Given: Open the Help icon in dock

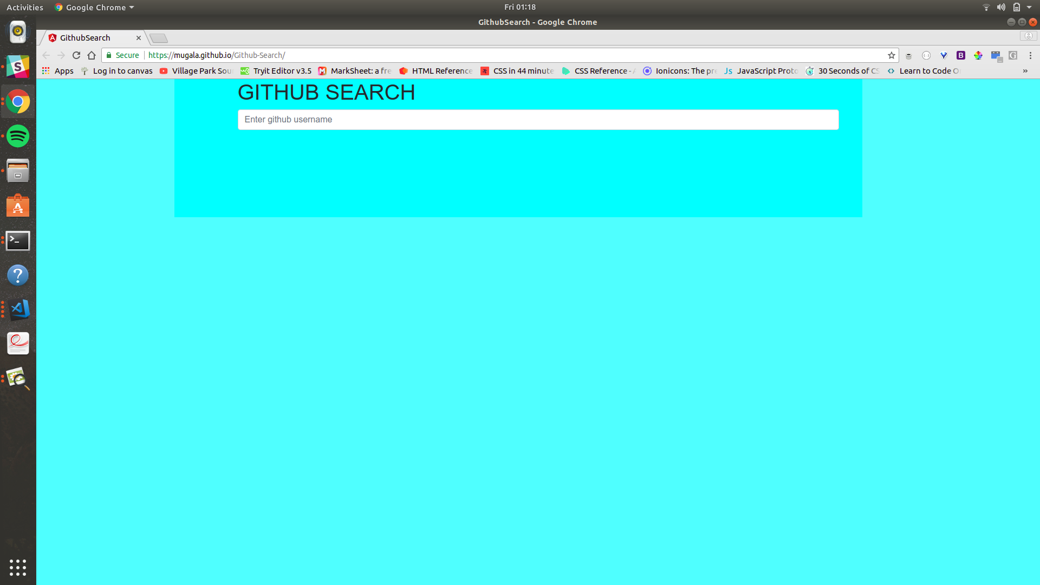Looking at the screenshot, I should [18, 275].
